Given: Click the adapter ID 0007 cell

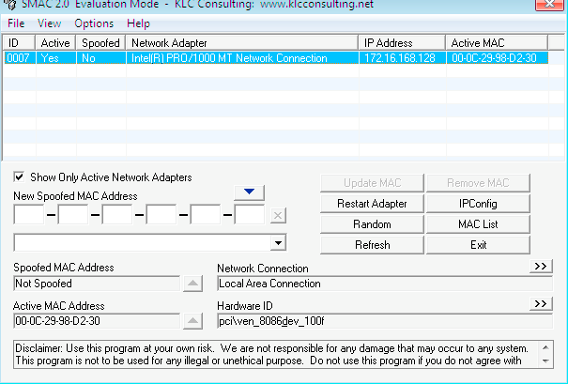Looking at the screenshot, I should (19, 58).
